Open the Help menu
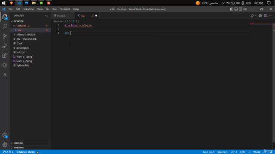 (76, 9)
